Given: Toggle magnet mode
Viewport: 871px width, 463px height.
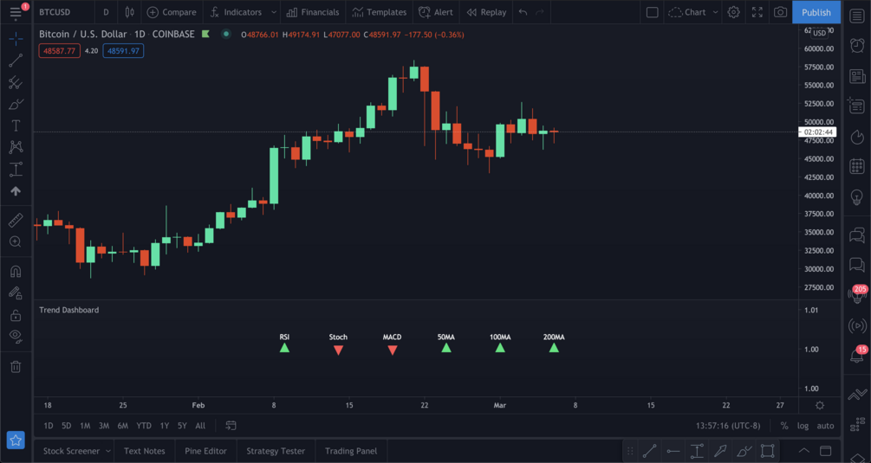Looking at the screenshot, I should (x=16, y=272).
